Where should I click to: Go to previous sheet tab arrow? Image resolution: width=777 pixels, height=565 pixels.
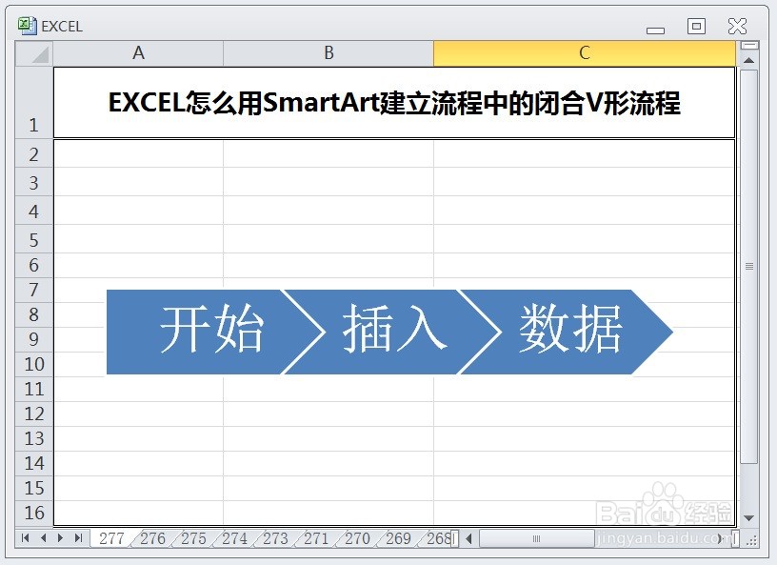tap(44, 538)
